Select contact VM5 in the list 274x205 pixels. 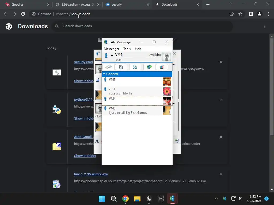(137, 110)
